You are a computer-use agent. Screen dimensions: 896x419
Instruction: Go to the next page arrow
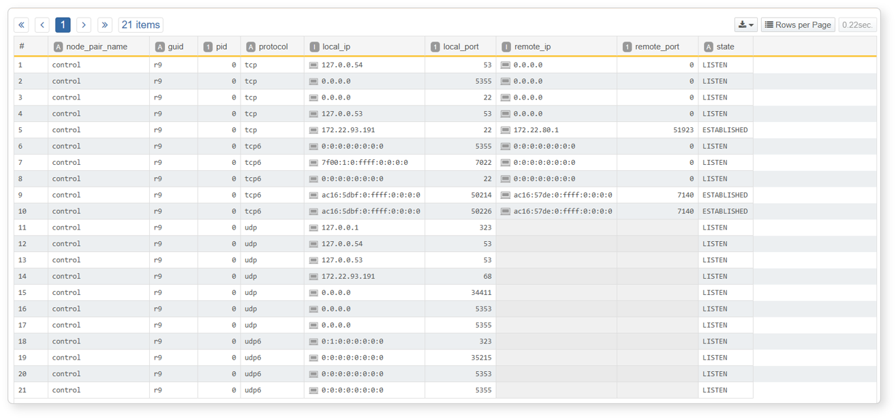point(84,25)
